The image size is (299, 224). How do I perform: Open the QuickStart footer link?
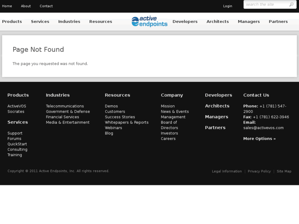(17, 144)
